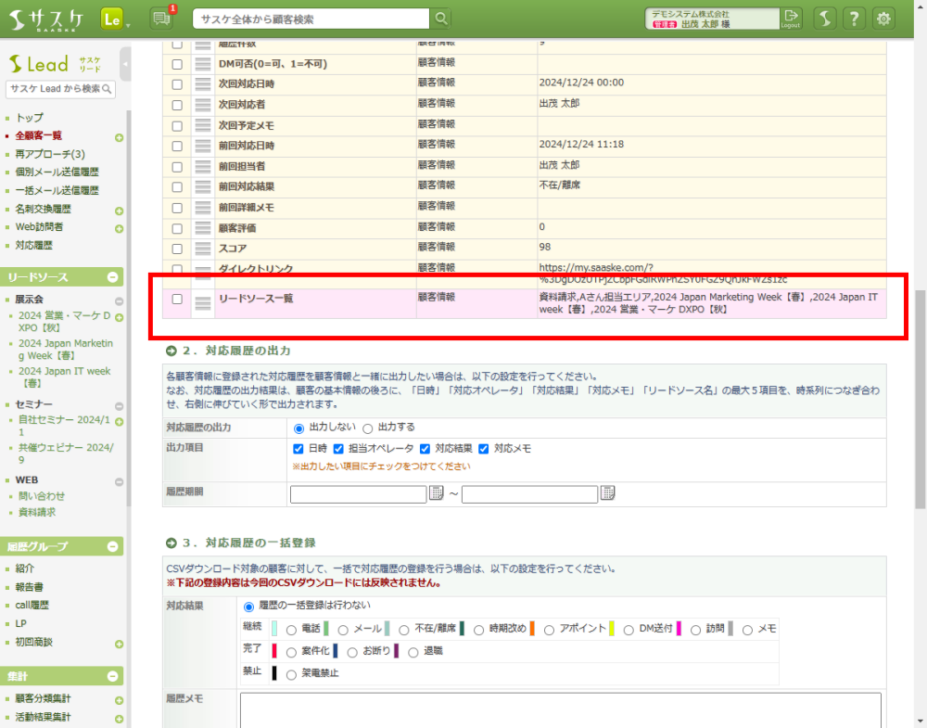This screenshot has width=927, height=728.
Task: Open 再アプローチ(3) in sidebar menu
Action: [50, 154]
